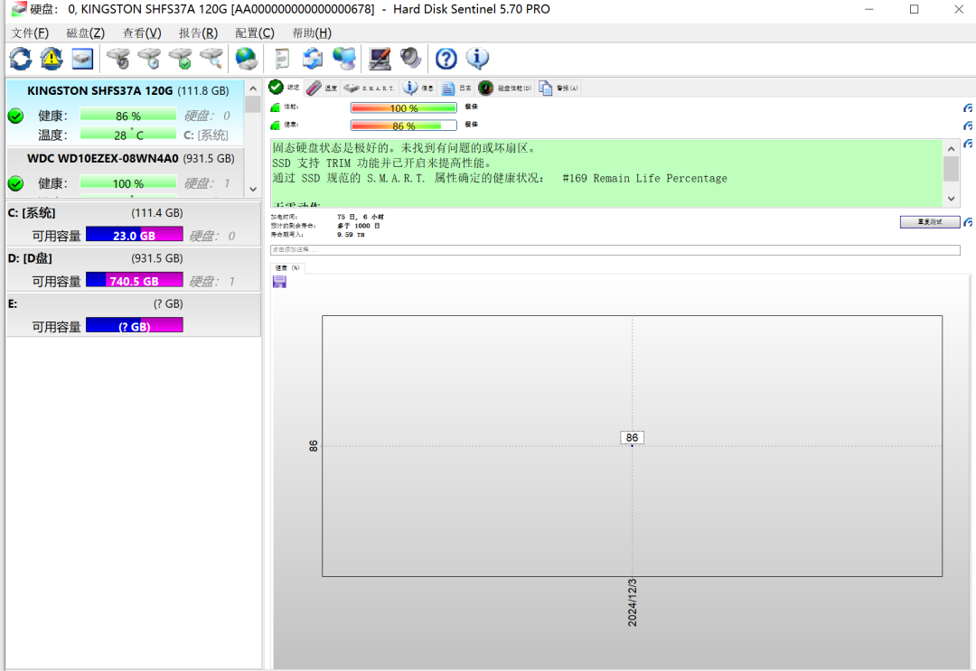Switch to the 磁盘性能(D) tab
This screenshot has height=671, width=976.
point(505,89)
